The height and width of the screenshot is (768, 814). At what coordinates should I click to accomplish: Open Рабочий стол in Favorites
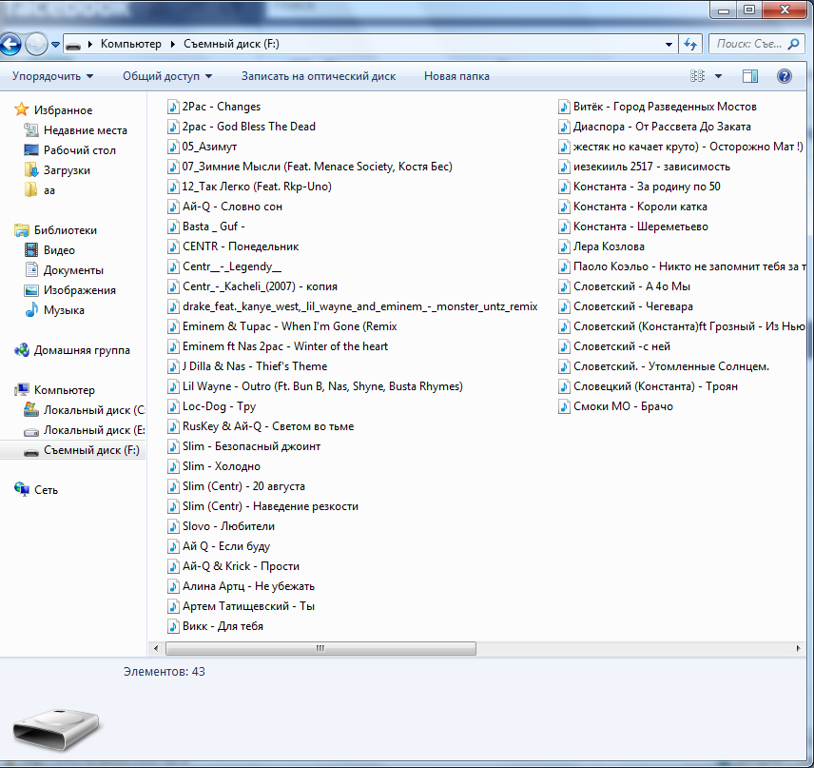tap(80, 150)
